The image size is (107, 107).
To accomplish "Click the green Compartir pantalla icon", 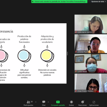I will tap(58, 102).
